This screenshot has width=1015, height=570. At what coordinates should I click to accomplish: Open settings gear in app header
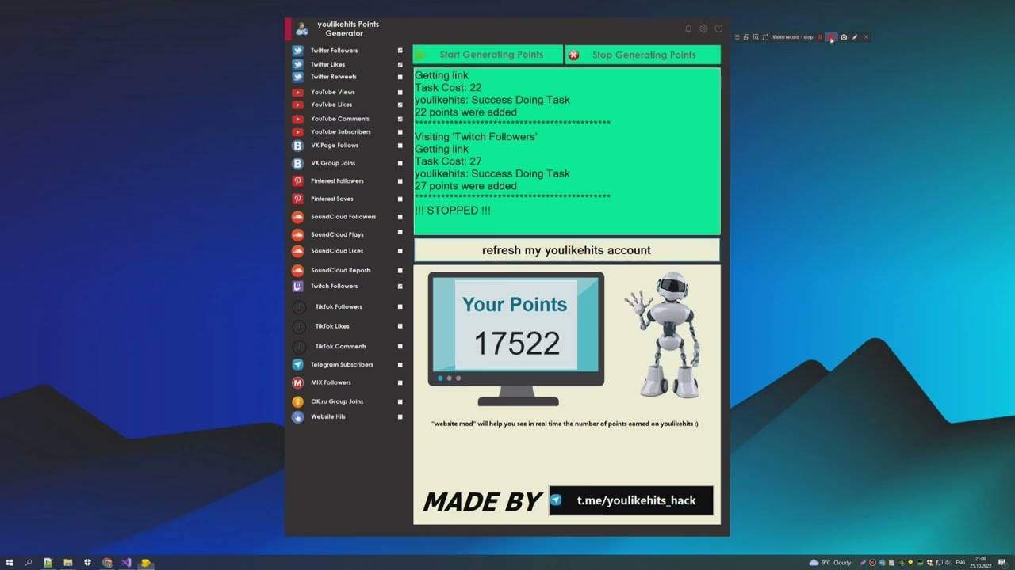[x=703, y=28]
